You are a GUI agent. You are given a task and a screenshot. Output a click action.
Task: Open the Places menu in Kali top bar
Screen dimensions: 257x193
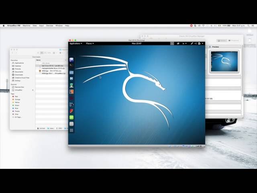pyautogui.click(x=90, y=43)
